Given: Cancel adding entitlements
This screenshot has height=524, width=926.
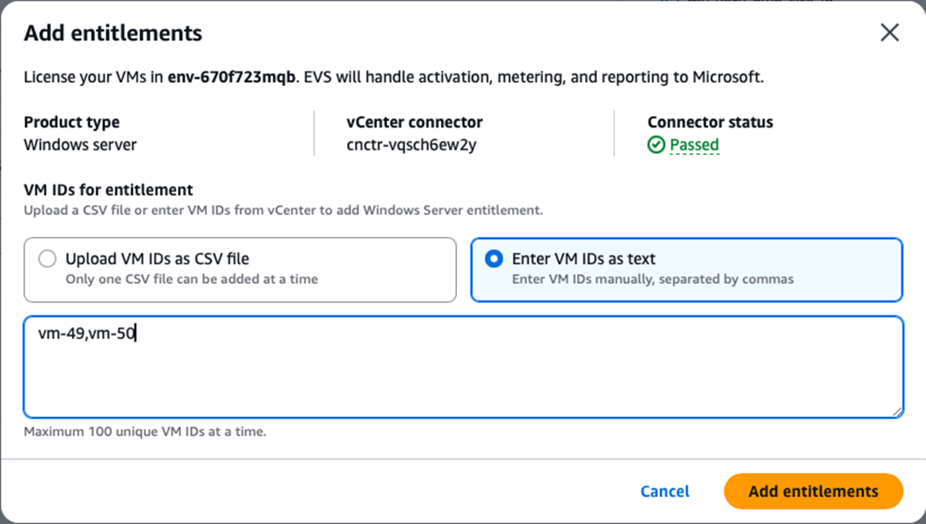Looking at the screenshot, I should 665,491.
